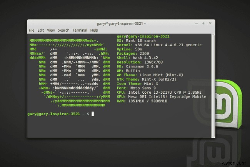Maximize the terminal window with plus icon

point(203,24)
